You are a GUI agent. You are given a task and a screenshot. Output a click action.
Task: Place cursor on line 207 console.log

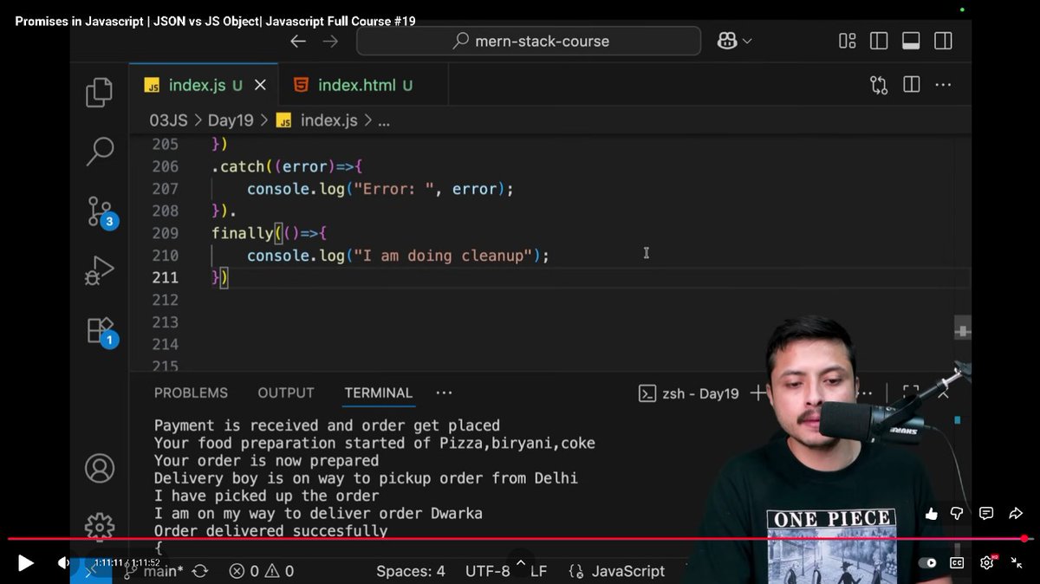298,189
